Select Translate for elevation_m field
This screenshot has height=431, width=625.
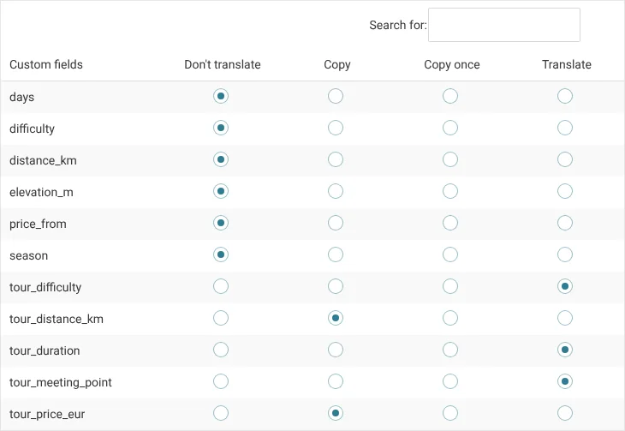tap(565, 191)
